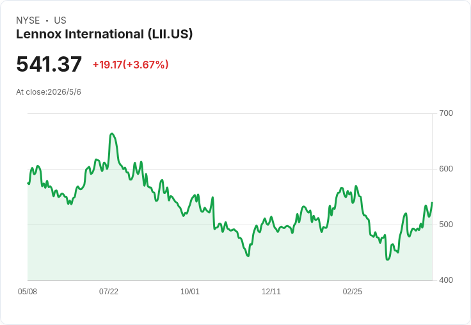Click the 07/22 date axis label

click(109, 292)
